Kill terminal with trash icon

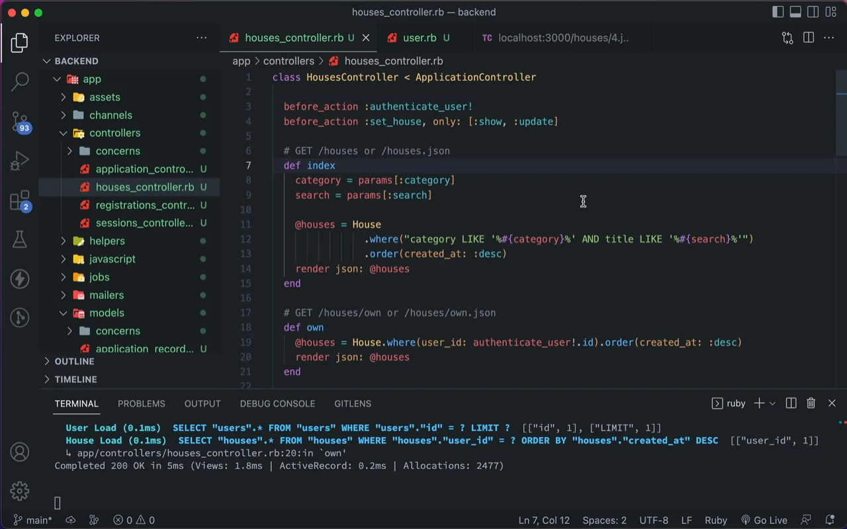click(x=811, y=403)
